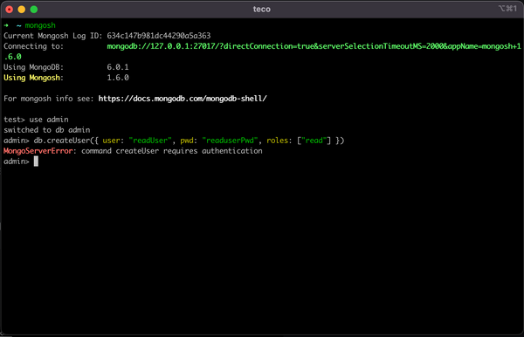Close the teco terminal window

pos(10,10)
